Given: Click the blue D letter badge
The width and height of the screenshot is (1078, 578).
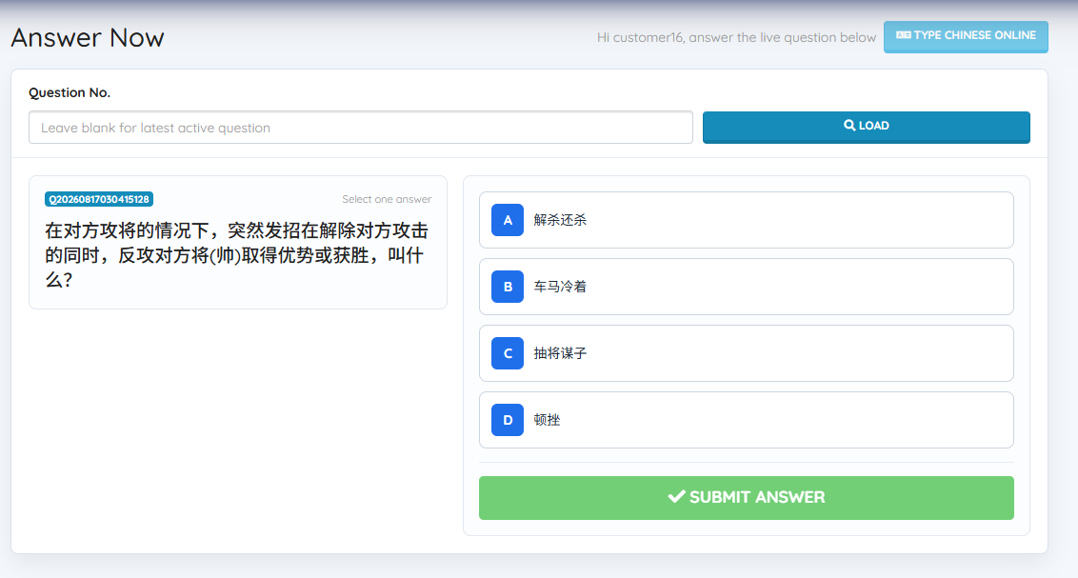Looking at the screenshot, I should [x=508, y=420].
